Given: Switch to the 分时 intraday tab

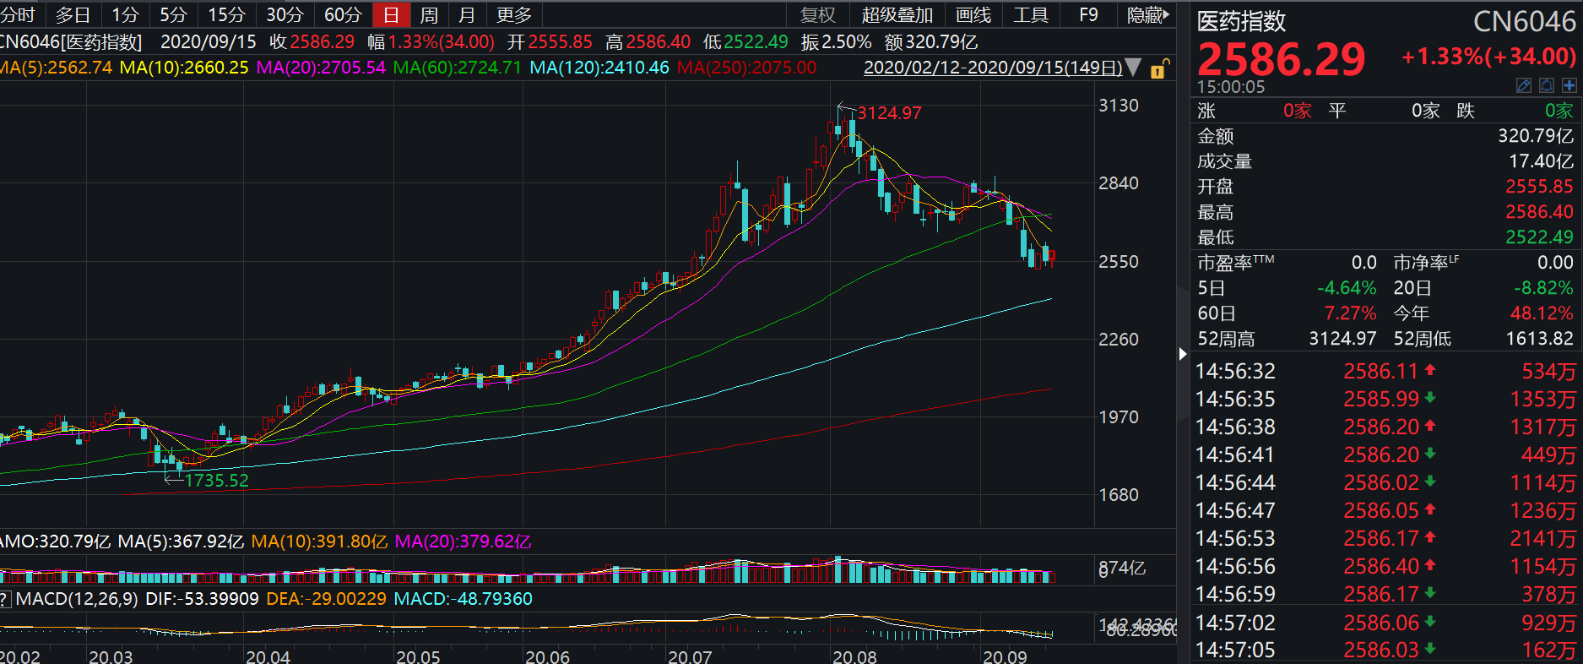Looking at the screenshot, I should [x=18, y=15].
